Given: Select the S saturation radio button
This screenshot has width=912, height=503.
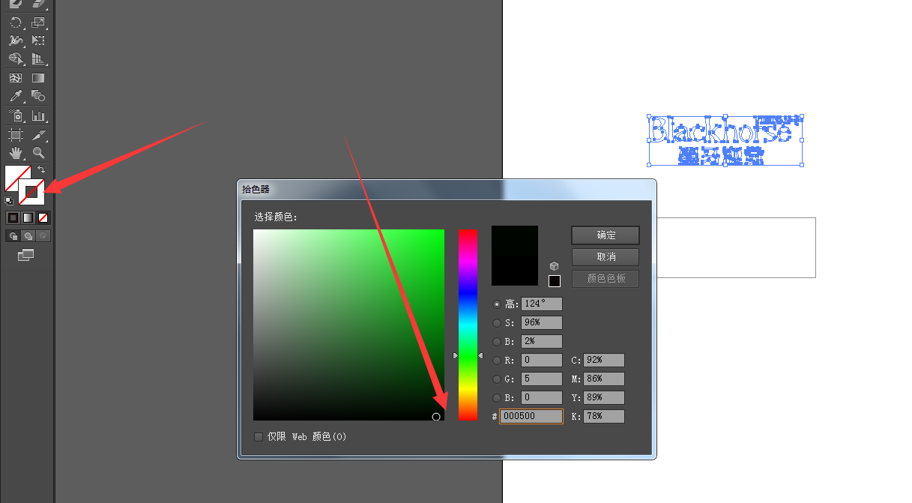Looking at the screenshot, I should click(496, 323).
